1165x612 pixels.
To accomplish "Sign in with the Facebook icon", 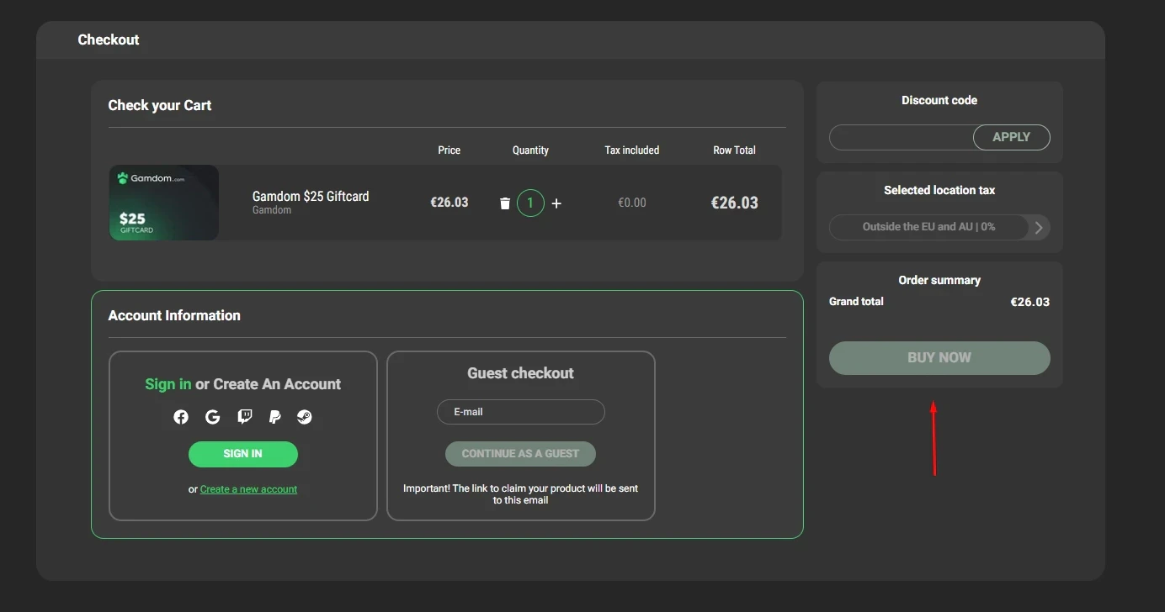I will tap(181, 417).
